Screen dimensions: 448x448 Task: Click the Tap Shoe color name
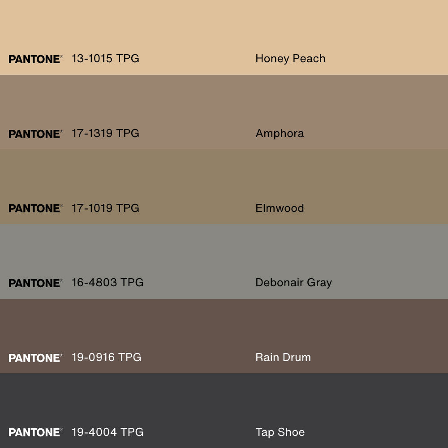280,432
